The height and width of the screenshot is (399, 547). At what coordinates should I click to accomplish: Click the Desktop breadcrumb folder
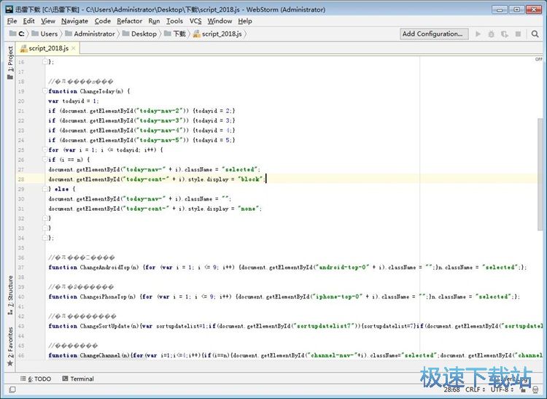144,34
